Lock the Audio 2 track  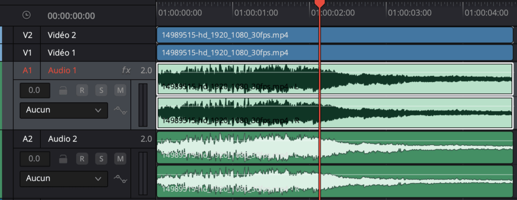[63, 159]
